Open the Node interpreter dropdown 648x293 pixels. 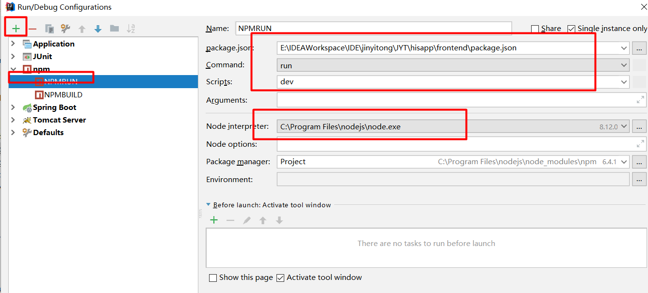(624, 127)
